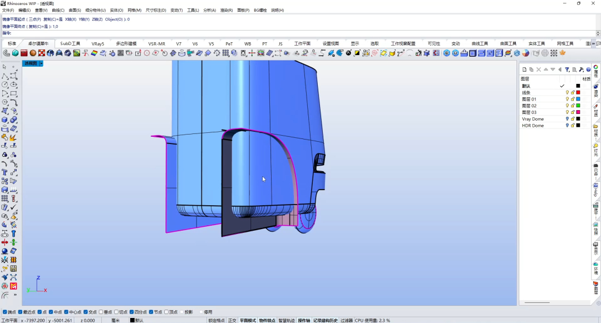The image size is (601, 323).
Task: Click the red box icon in top toolbar
Action: [24, 53]
